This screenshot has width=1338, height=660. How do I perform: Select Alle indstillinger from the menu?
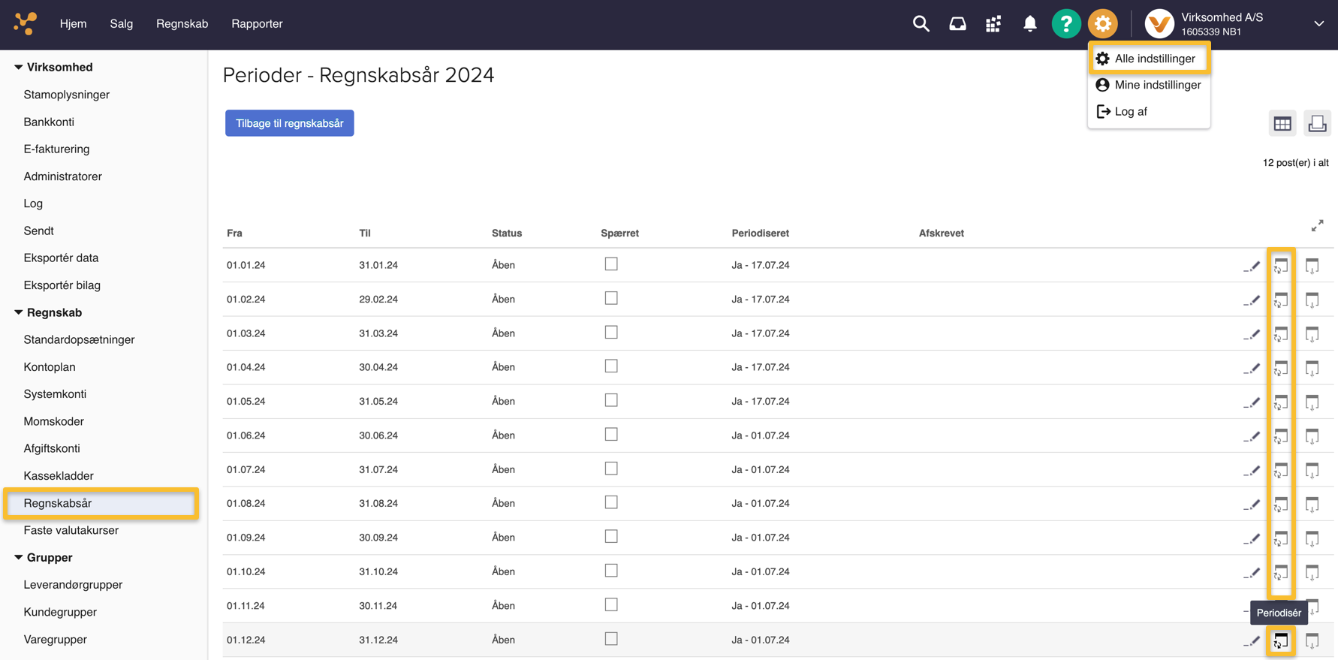click(1154, 59)
